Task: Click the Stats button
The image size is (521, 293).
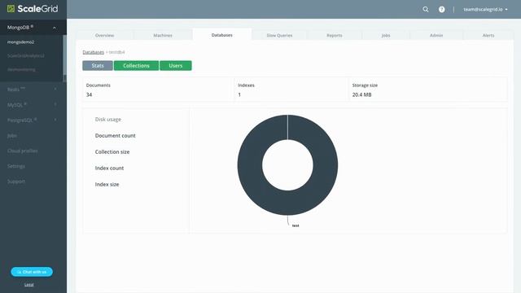Action: (98, 65)
